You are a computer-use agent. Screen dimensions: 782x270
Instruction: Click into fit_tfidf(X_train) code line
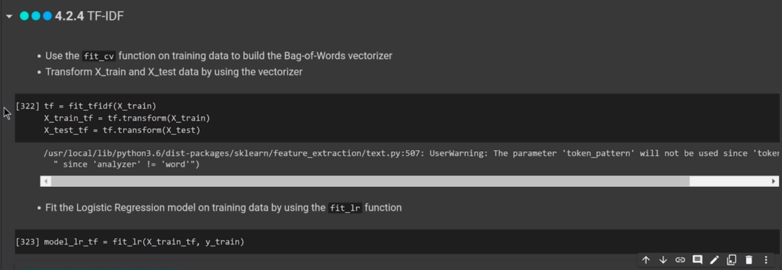pyautogui.click(x=112, y=106)
